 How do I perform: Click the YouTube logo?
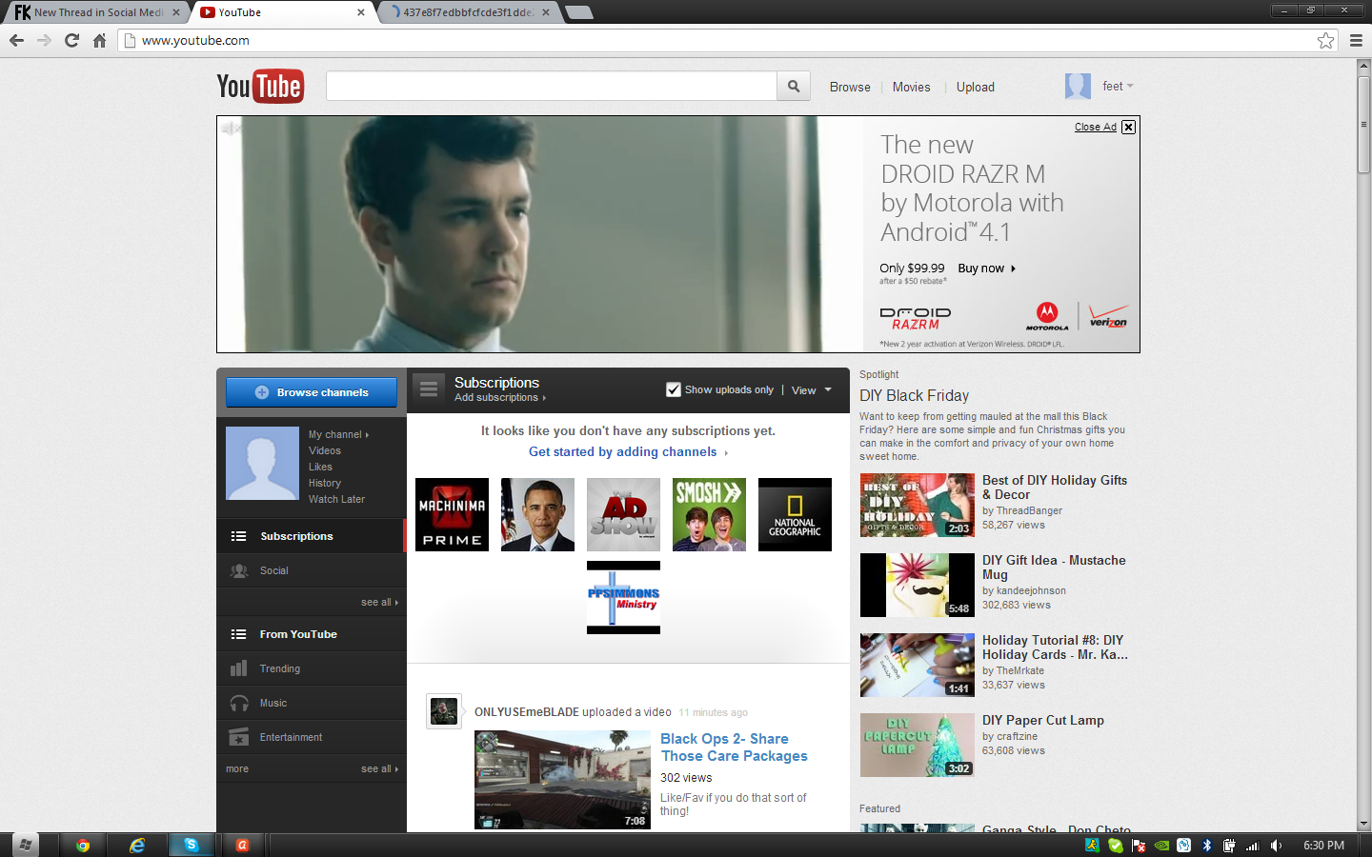[x=260, y=87]
